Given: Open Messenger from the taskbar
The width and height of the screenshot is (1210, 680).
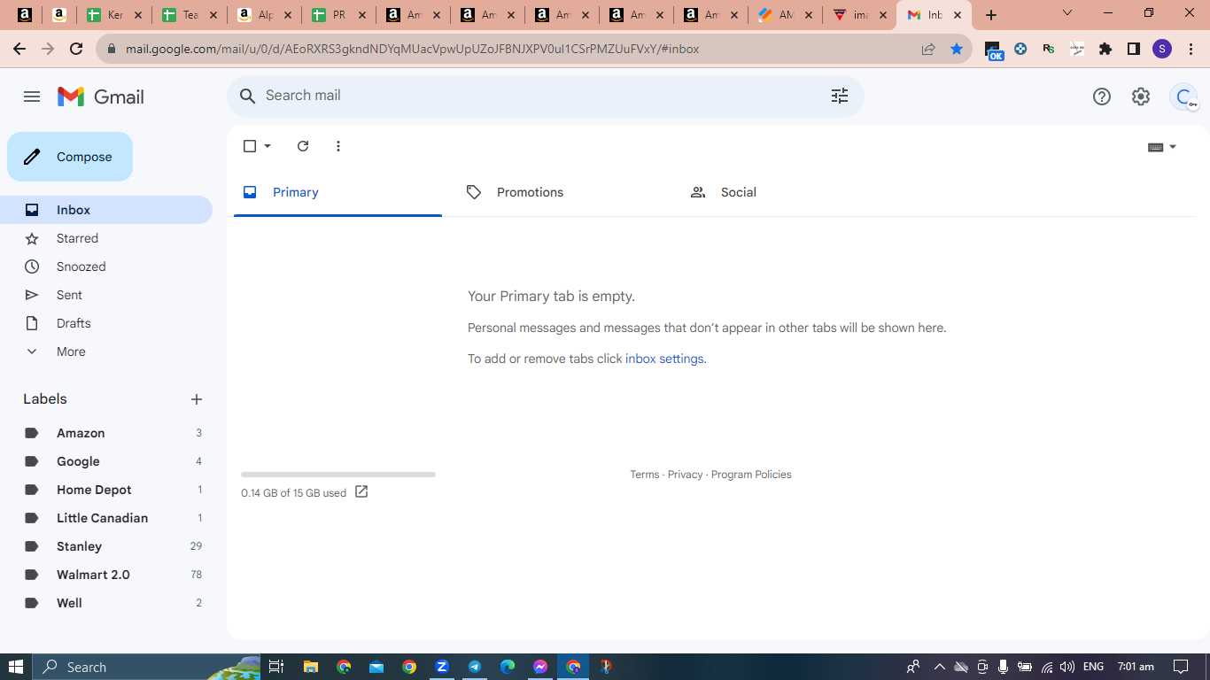Looking at the screenshot, I should [540, 667].
